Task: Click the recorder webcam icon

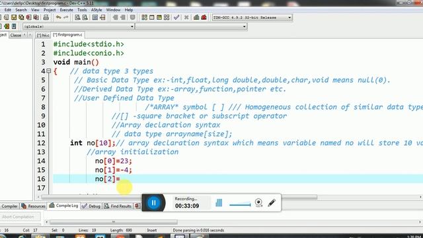Action: (258, 203)
